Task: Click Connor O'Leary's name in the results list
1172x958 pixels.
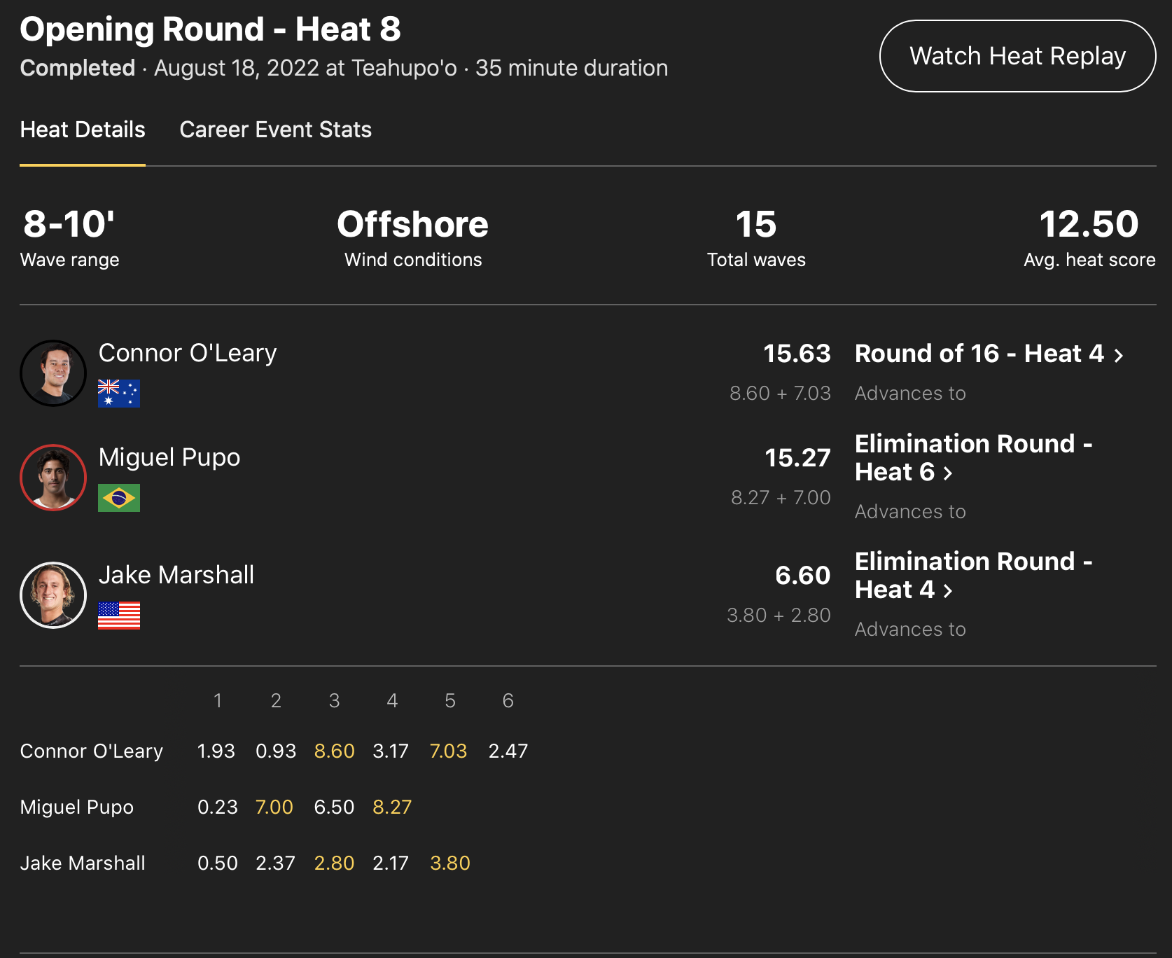Action: [x=188, y=353]
